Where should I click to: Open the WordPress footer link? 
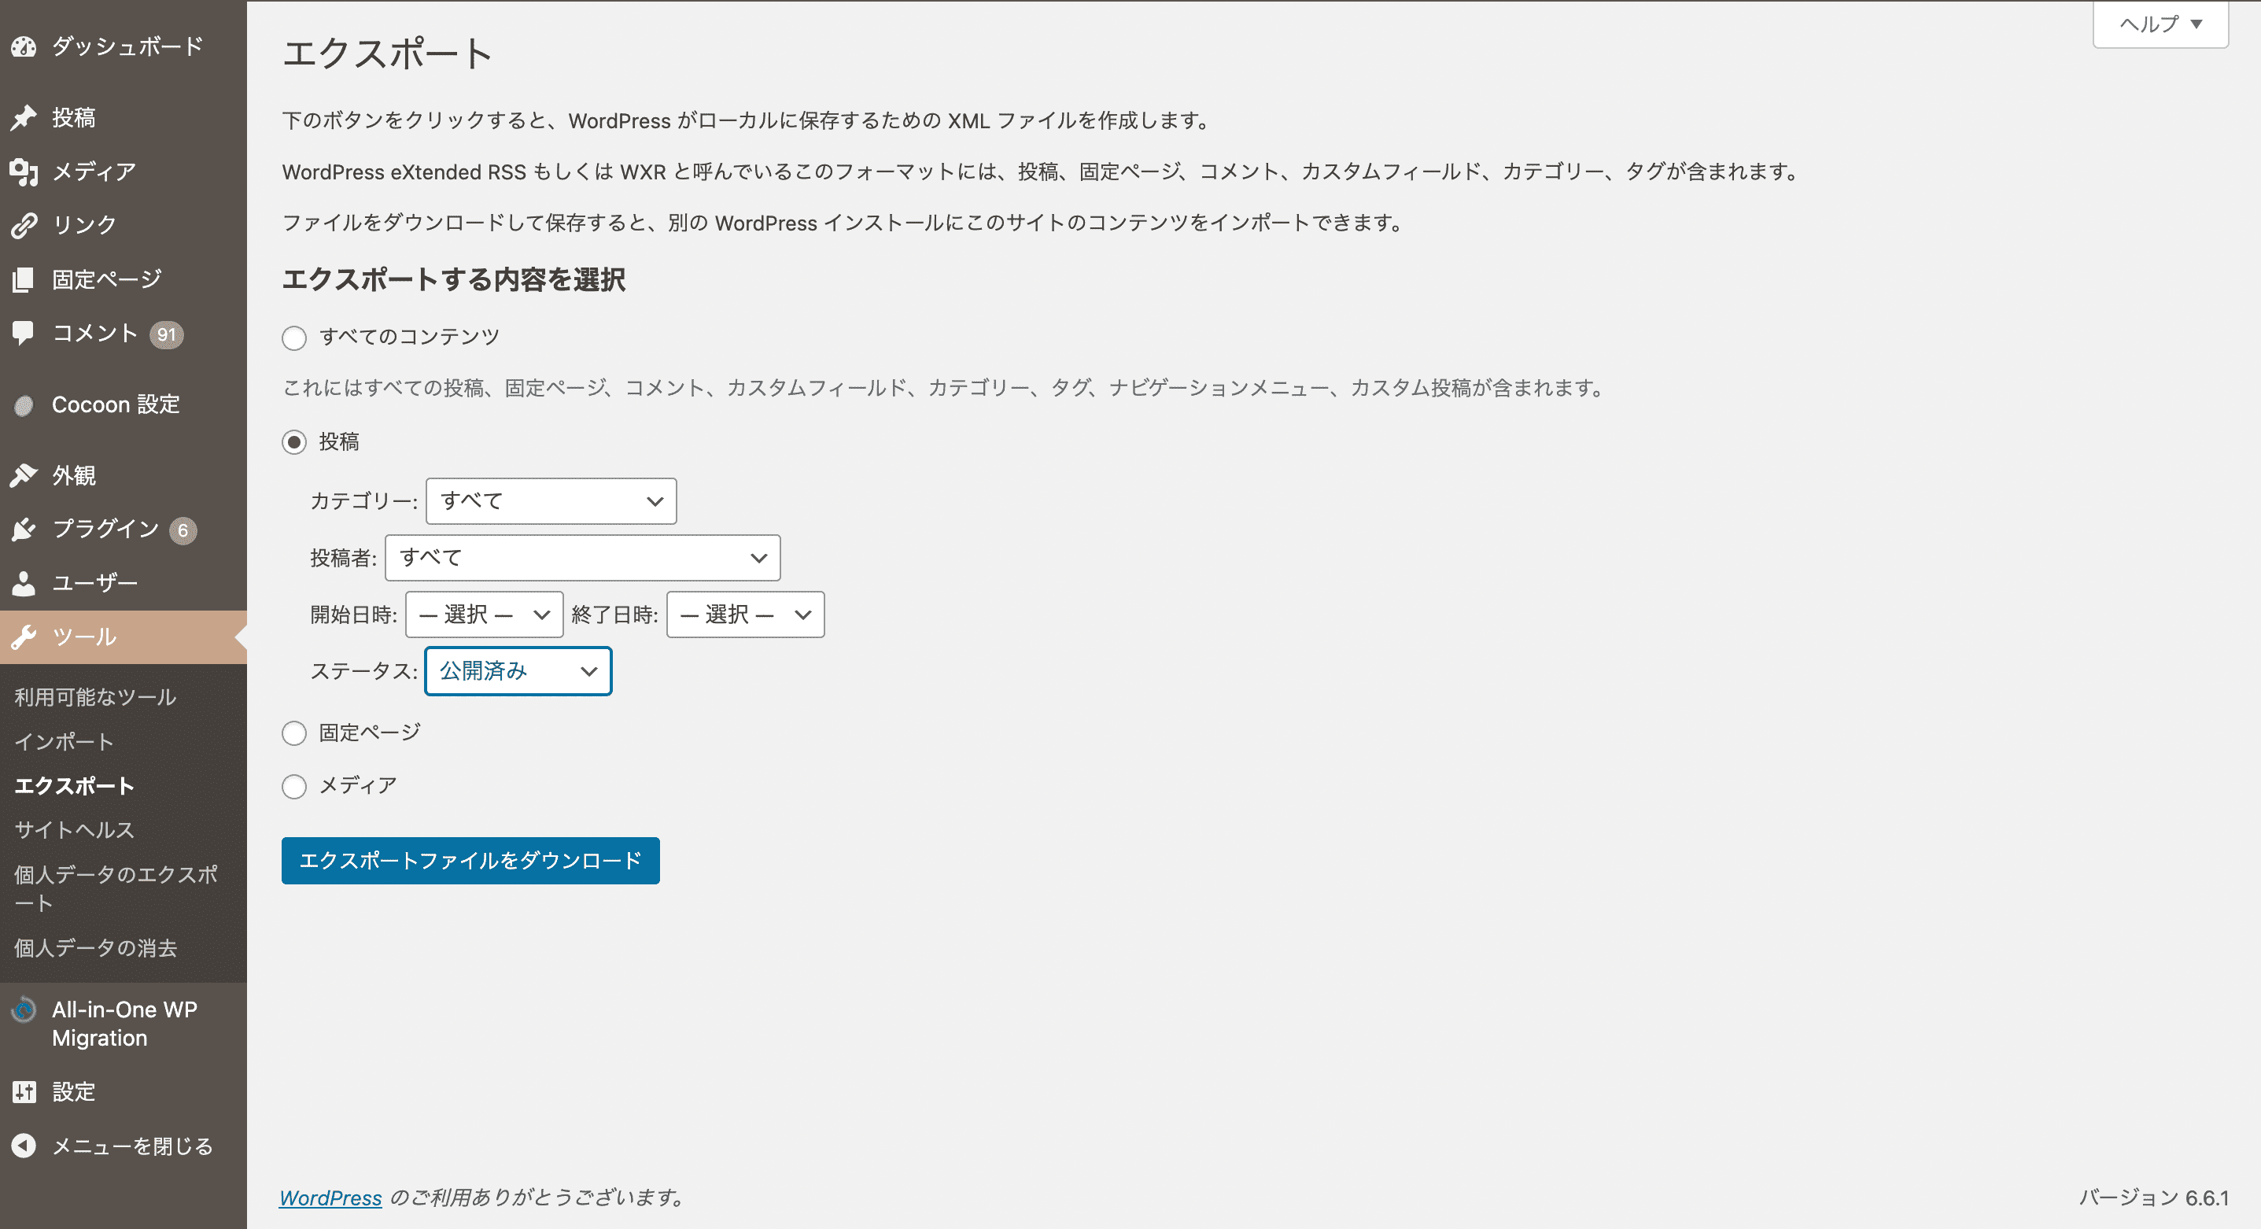pos(331,1198)
